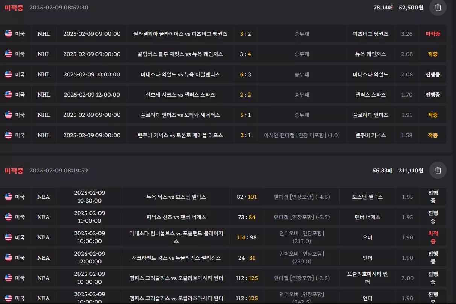Screen dimensions: 456x304
Task: Click US flag icon in New York Knicks row
Action: [x=9, y=197]
